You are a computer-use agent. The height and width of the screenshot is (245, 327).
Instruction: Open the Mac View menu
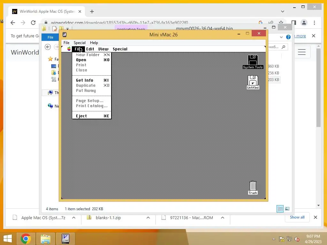pos(103,49)
